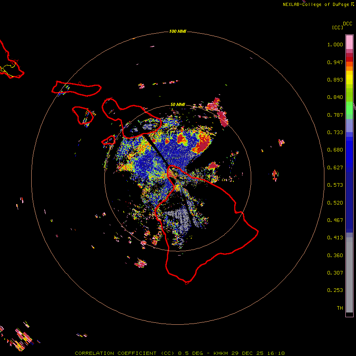Image resolution: width=356 pixels, height=356 pixels.
Task: Pick the large gray segment of the color bar
Action: pyautogui.click(x=349, y=275)
